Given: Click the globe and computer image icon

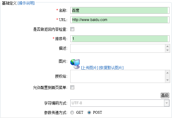Looking at the screenshot, I should (75, 64).
